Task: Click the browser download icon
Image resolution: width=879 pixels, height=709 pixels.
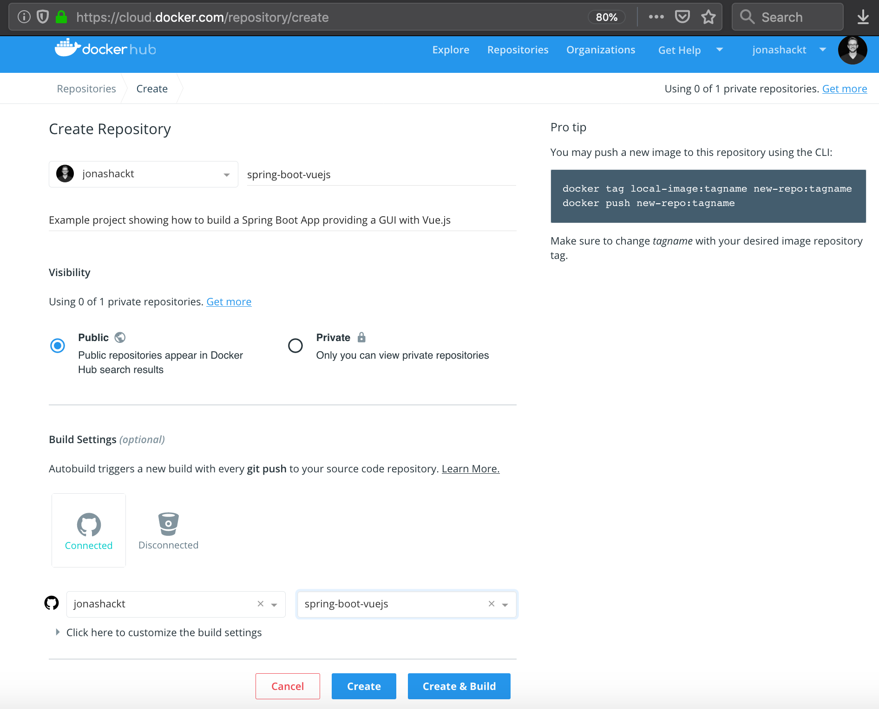Action: [x=863, y=17]
